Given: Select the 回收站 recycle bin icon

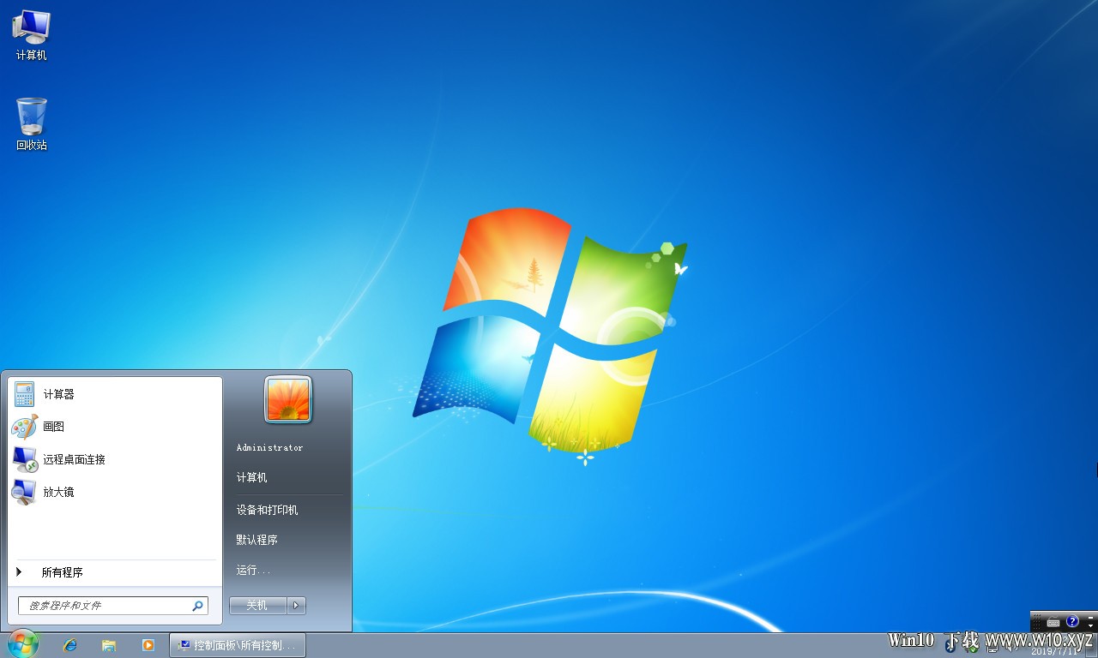Looking at the screenshot, I should click(x=31, y=123).
